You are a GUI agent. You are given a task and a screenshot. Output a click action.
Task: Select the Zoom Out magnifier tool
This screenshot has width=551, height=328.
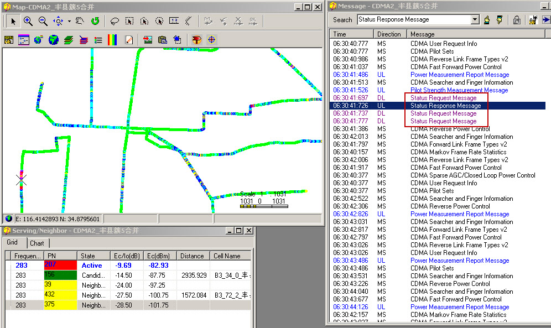point(43,21)
